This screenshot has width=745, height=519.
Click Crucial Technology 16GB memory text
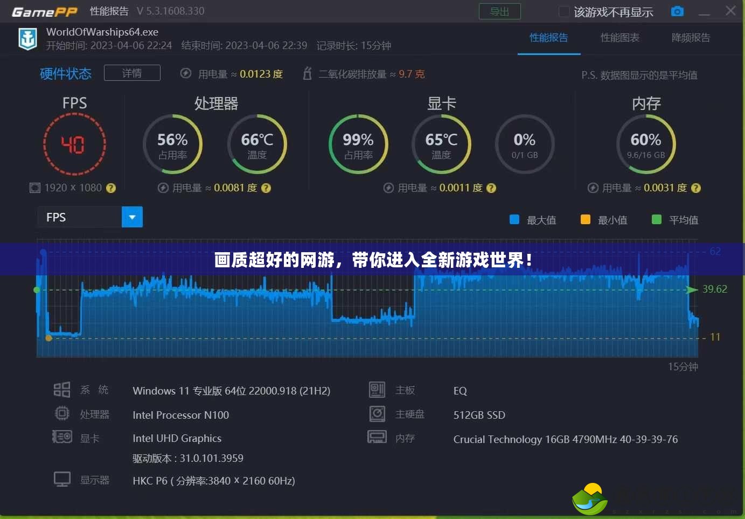coord(566,439)
